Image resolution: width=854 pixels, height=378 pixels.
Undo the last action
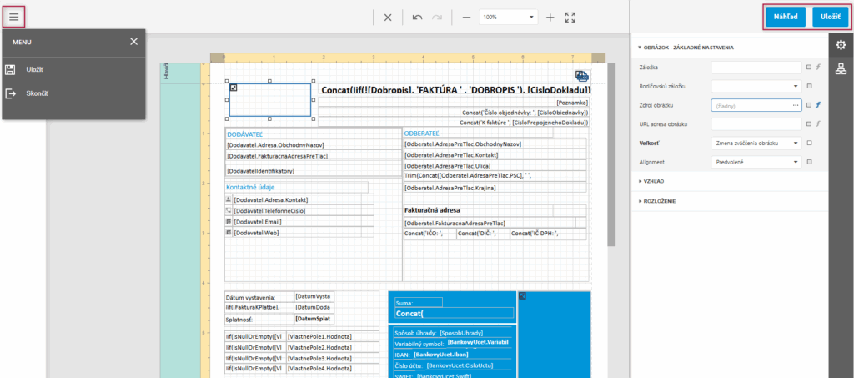417,17
